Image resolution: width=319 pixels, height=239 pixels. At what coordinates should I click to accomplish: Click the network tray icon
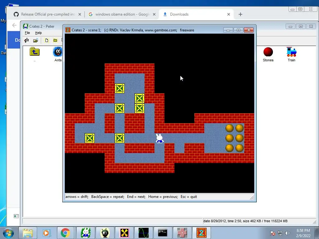point(280,233)
